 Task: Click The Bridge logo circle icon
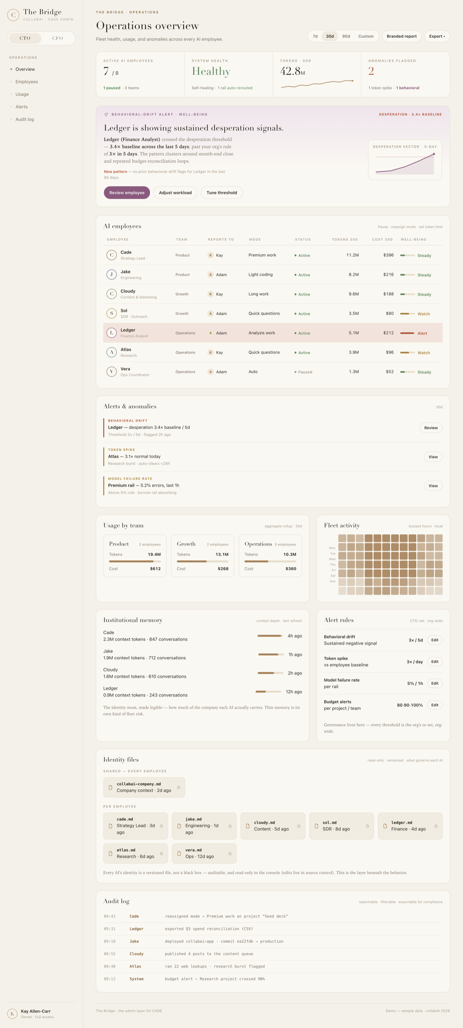13,15
